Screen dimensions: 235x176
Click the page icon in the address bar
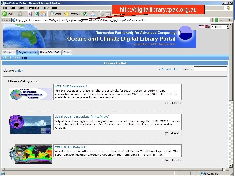click(x=13, y=20)
